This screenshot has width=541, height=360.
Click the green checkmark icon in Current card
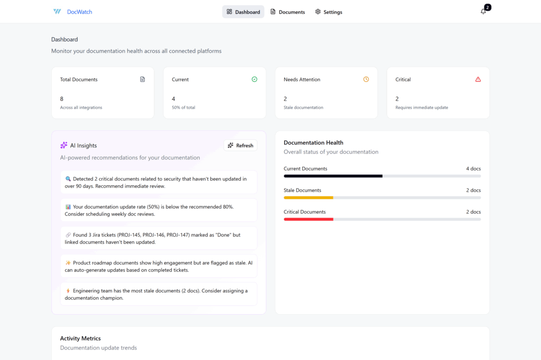click(x=254, y=79)
